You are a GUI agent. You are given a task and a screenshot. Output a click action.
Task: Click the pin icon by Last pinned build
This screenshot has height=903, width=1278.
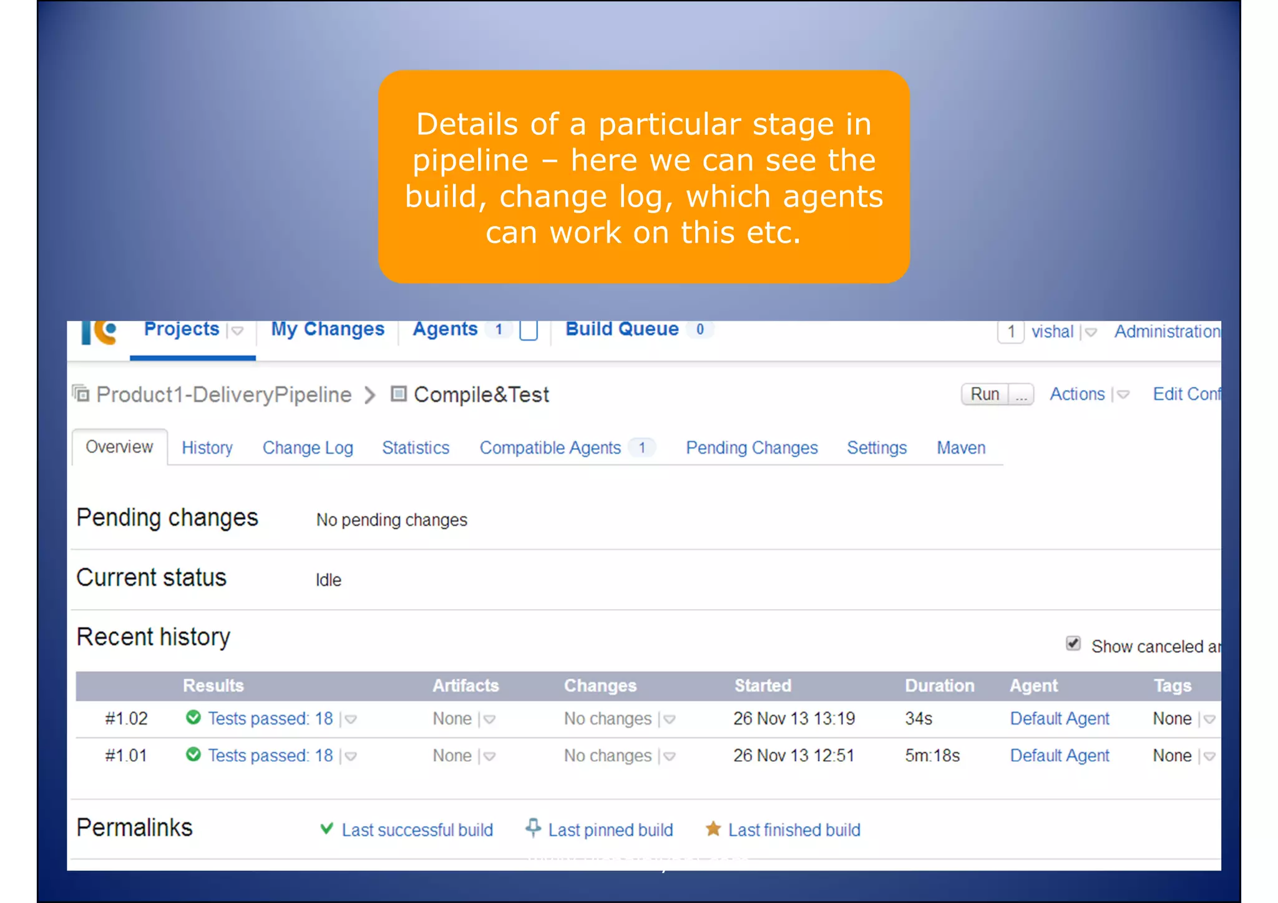coord(533,827)
